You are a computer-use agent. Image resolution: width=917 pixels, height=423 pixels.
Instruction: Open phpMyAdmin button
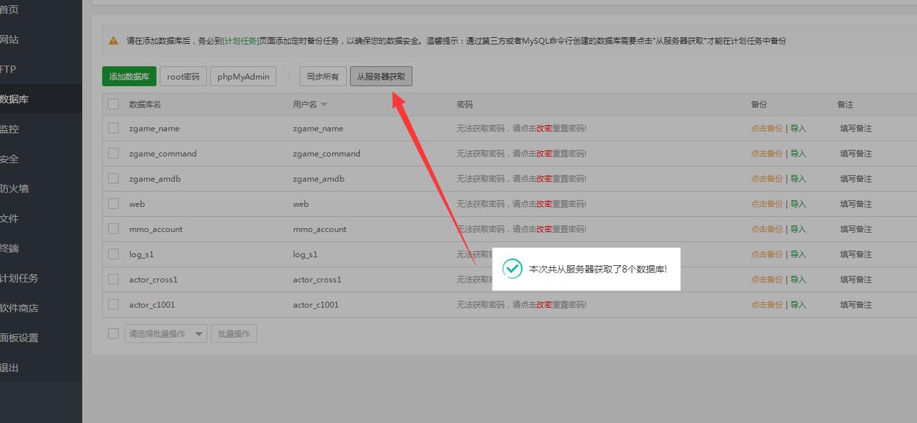243,77
